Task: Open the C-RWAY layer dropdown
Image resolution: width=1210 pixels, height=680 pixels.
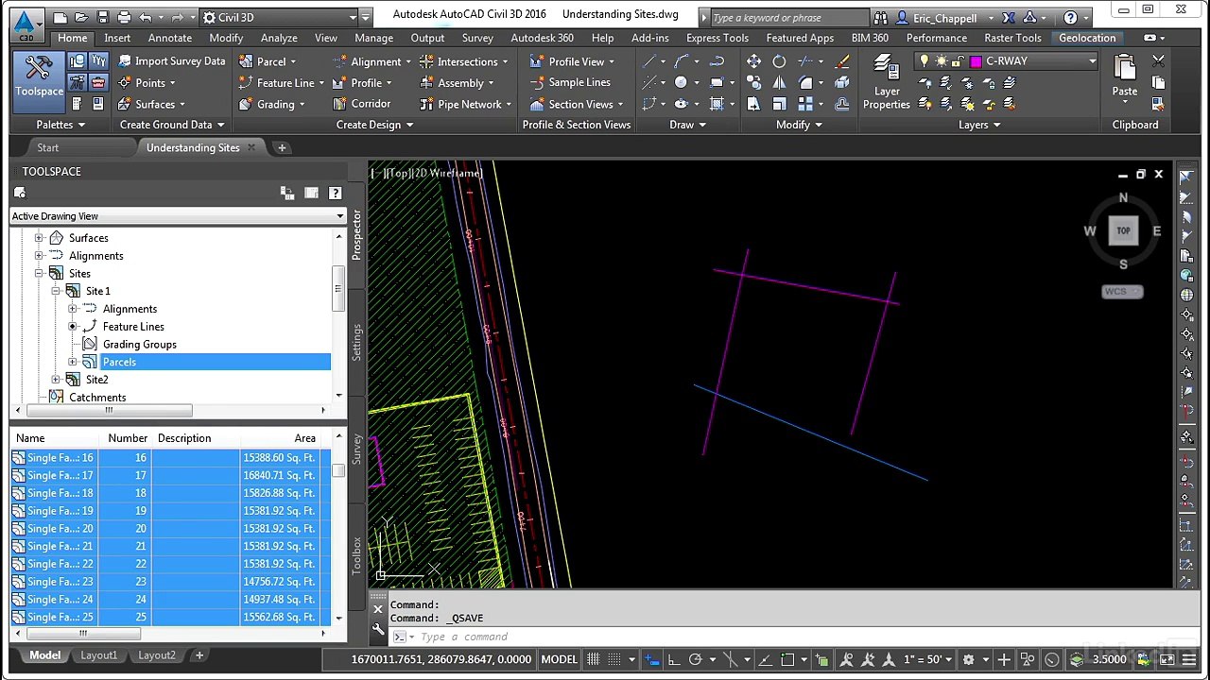Action: click(x=1092, y=61)
